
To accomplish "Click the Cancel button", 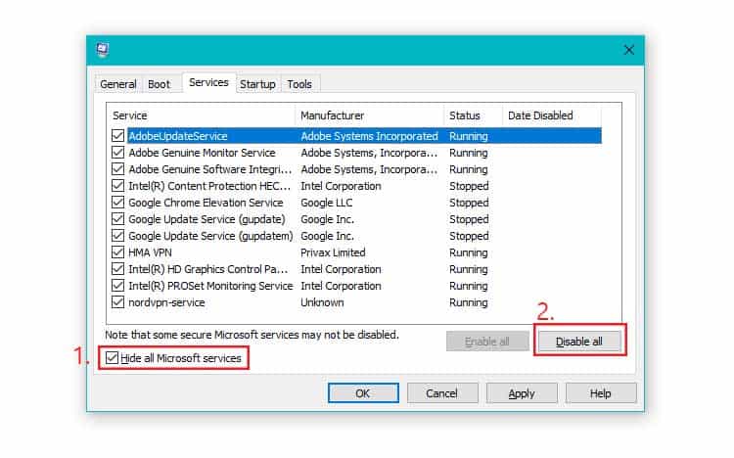I will tap(442, 393).
